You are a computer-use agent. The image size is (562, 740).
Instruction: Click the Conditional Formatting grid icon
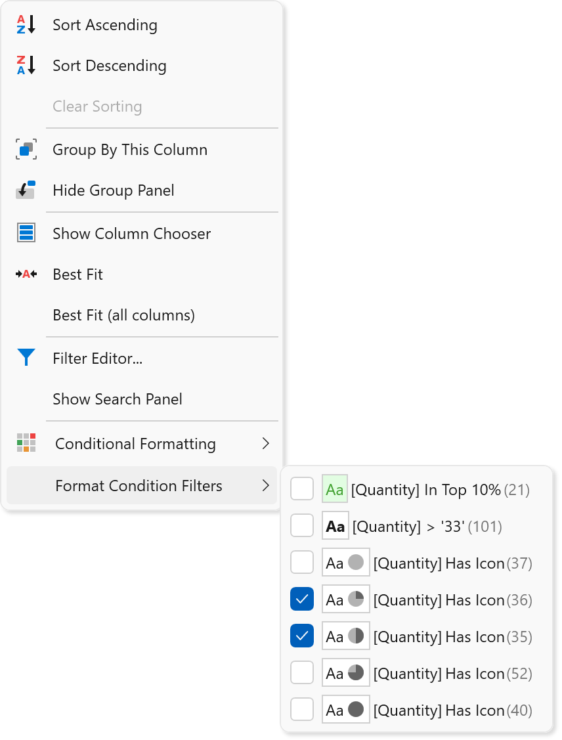point(26,443)
